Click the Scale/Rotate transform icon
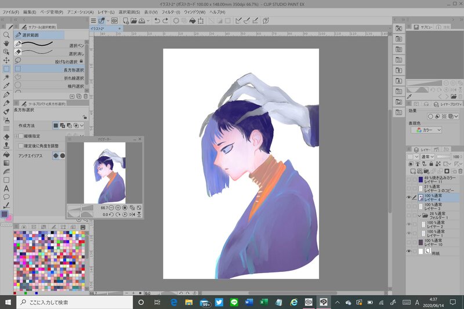The height and width of the screenshot is (309, 464). [201, 20]
